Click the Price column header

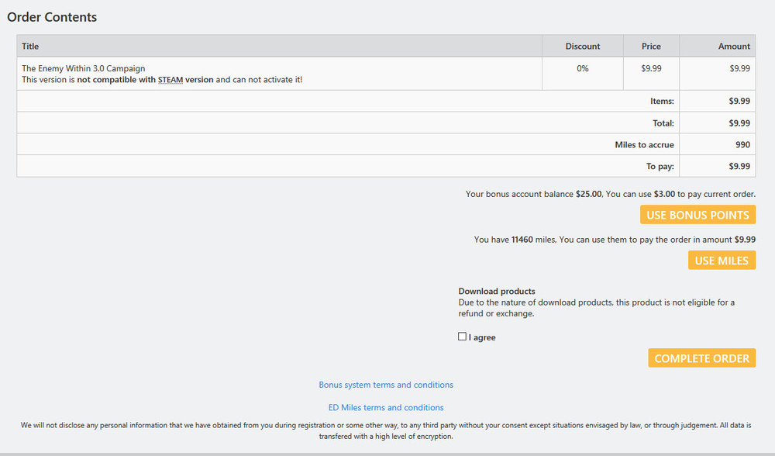(651, 47)
